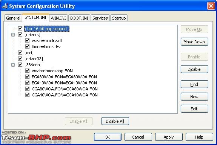Image resolution: width=217 pixels, height=145 pixels.
Task: Toggle timer=timer.drv checkbox
Action: [28, 47]
